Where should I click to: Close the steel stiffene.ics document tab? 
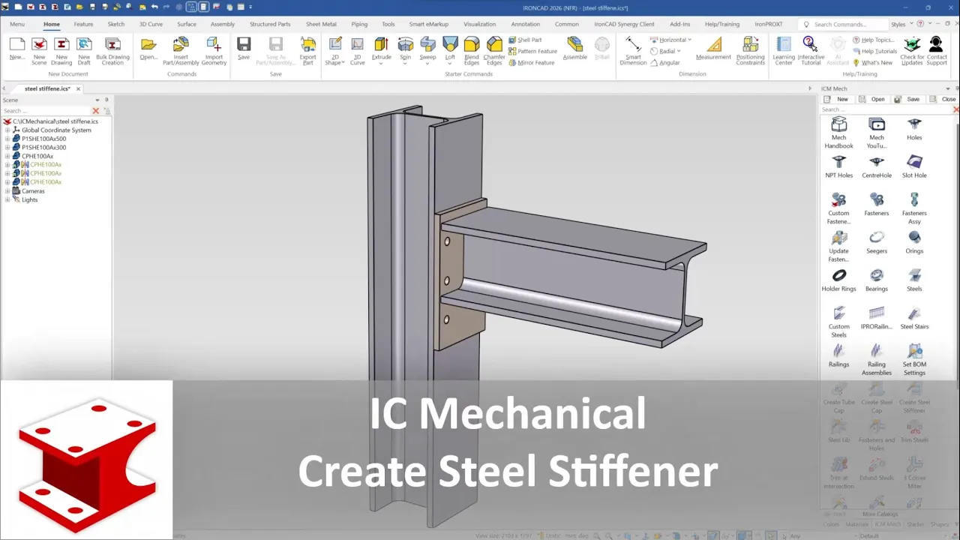pyautogui.click(x=78, y=88)
